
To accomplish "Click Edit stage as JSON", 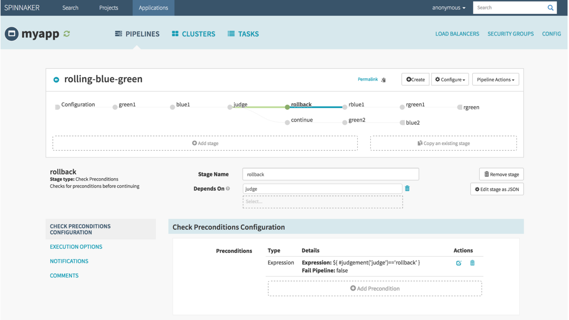I will tap(497, 189).
